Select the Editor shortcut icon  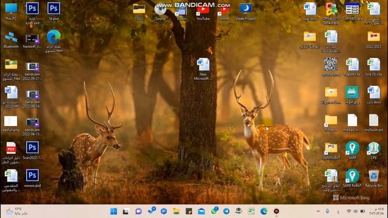coord(182,12)
